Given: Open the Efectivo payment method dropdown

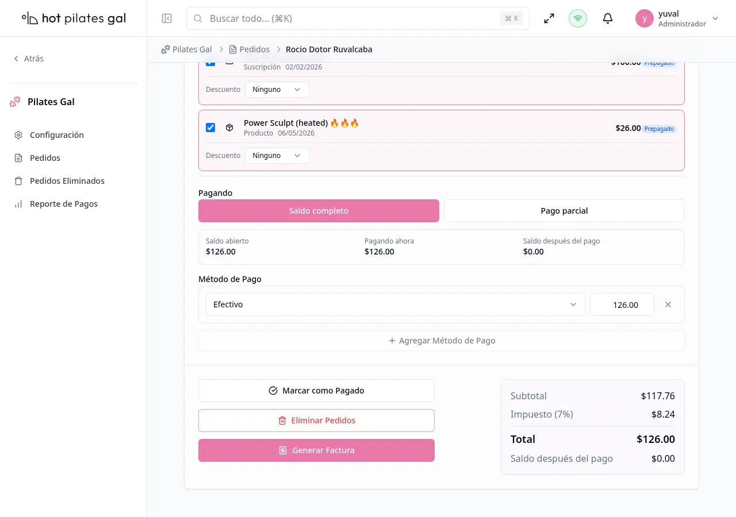Looking at the screenshot, I should point(395,304).
